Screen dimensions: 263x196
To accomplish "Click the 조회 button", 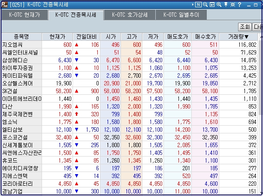I will point(245,27).
